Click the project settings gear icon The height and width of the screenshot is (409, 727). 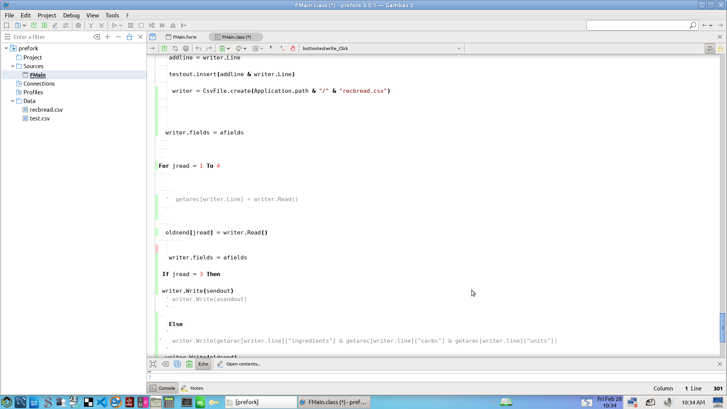[x=78, y=25]
